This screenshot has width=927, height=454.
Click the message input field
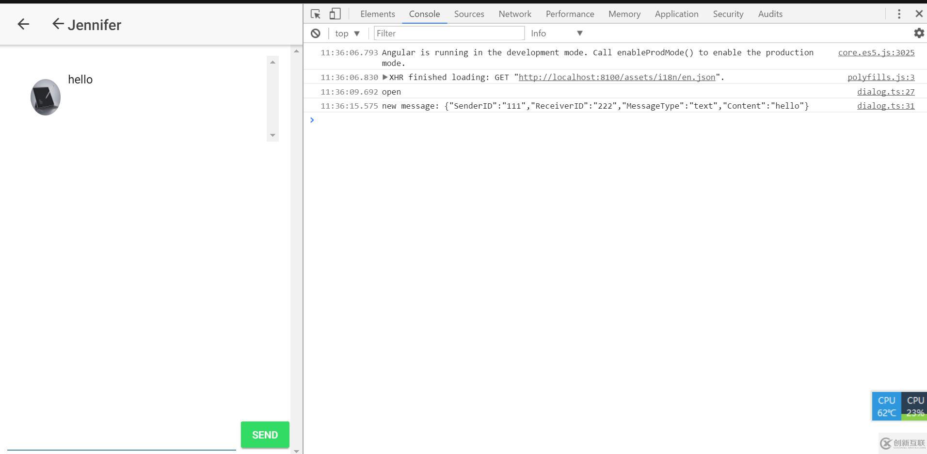tap(121, 447)
